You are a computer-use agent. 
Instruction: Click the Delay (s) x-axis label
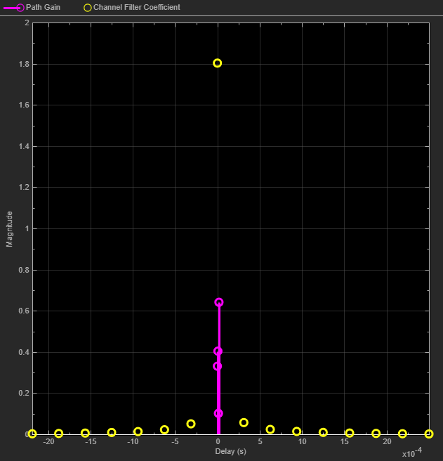231,451
